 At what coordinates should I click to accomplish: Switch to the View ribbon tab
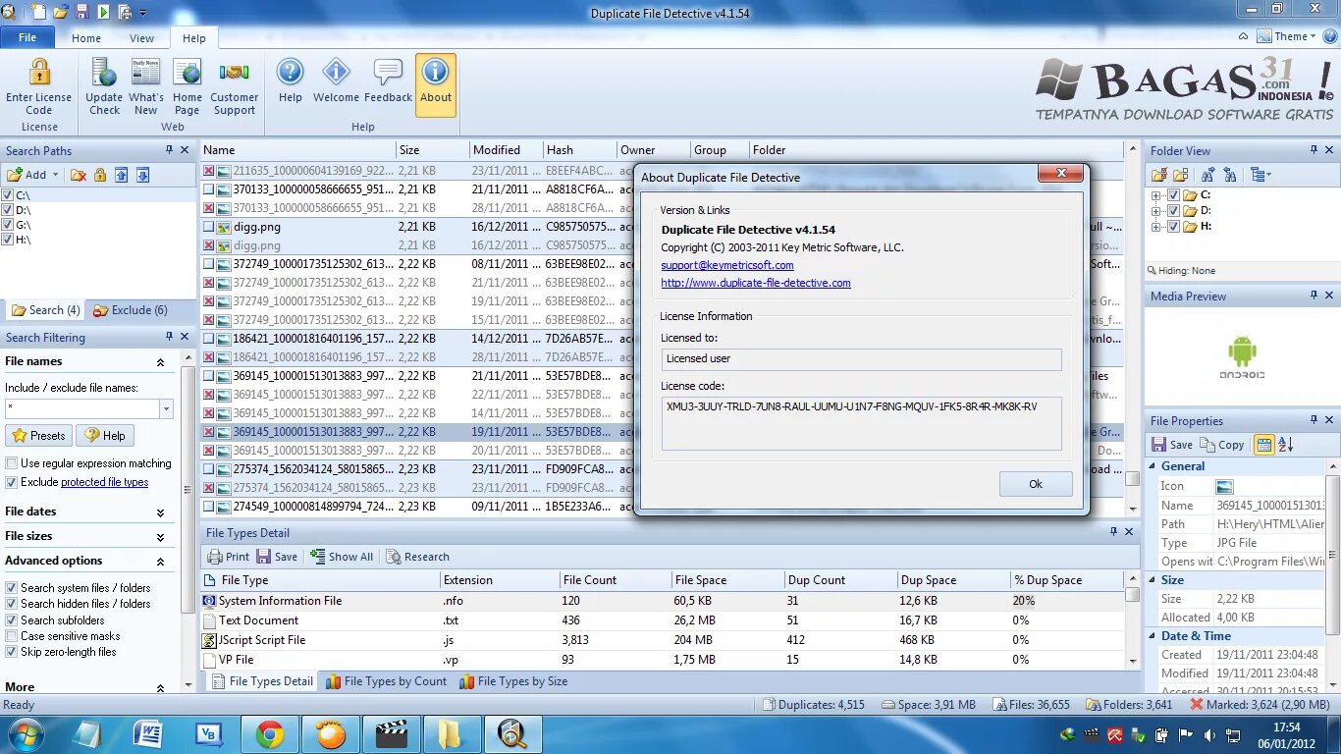(142, 38)
